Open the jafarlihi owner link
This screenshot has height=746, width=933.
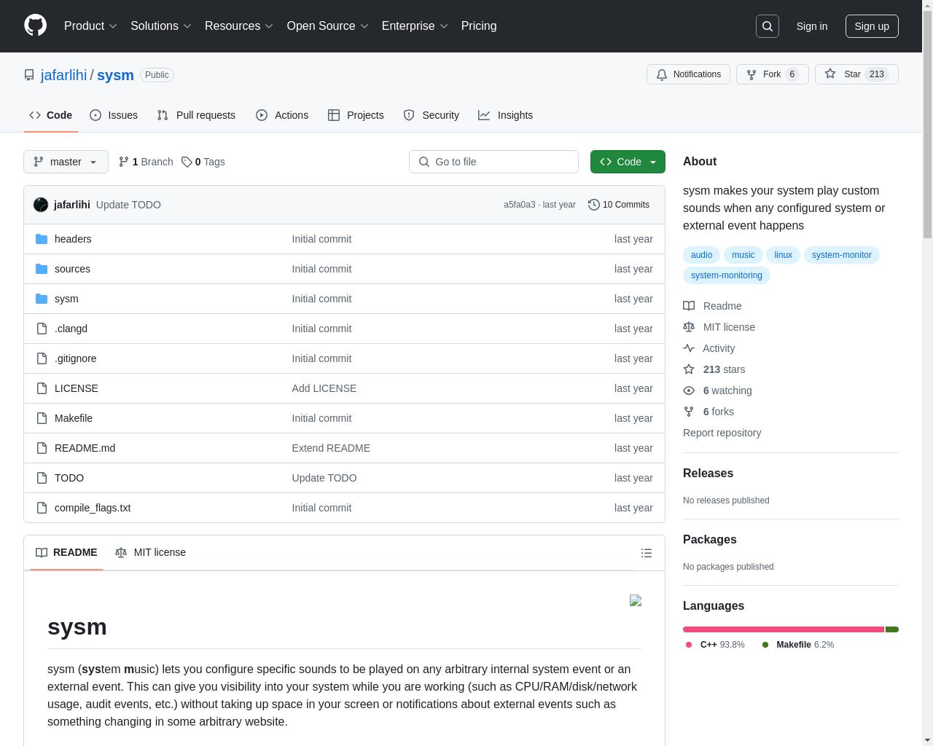point(63,75)
